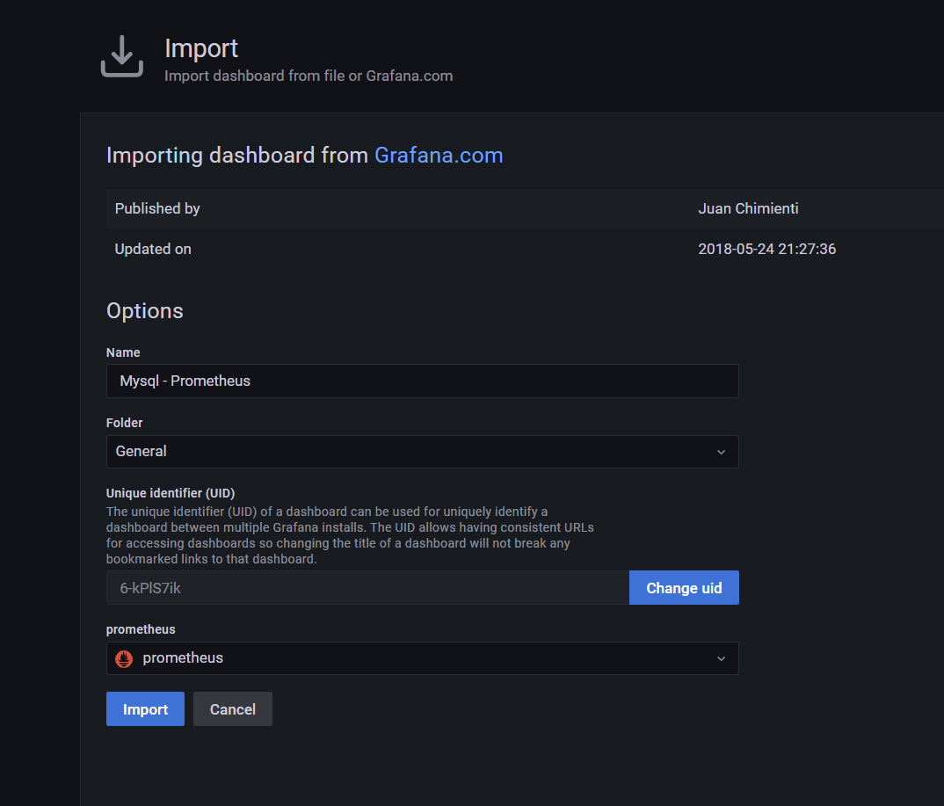Open the prometheus datasource dropdown
The image size is (944, 806).
pos(422,658)
